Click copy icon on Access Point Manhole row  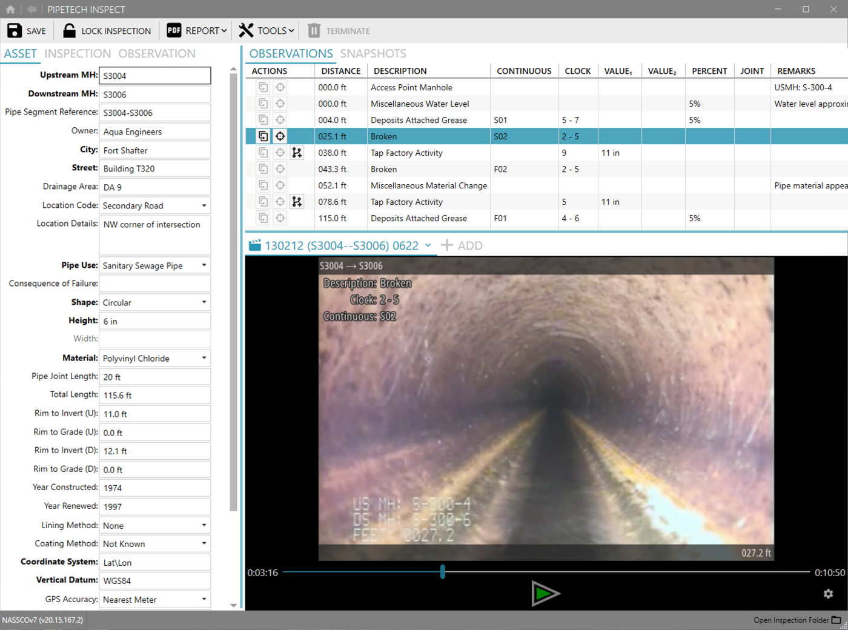point(263,87)
